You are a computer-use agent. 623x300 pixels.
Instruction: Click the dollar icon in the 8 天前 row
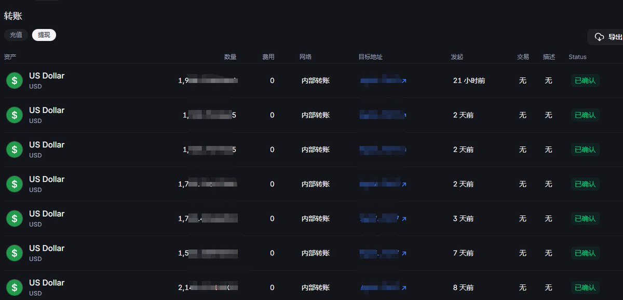pyautogui.click(x=15, y=288)
